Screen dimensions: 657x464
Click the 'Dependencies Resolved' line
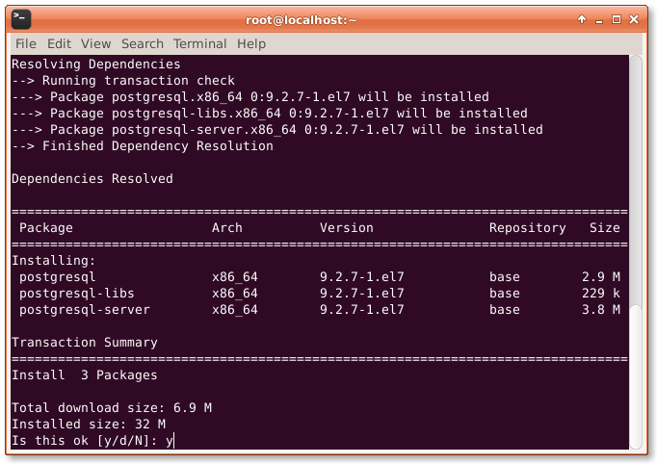(92, 179)
